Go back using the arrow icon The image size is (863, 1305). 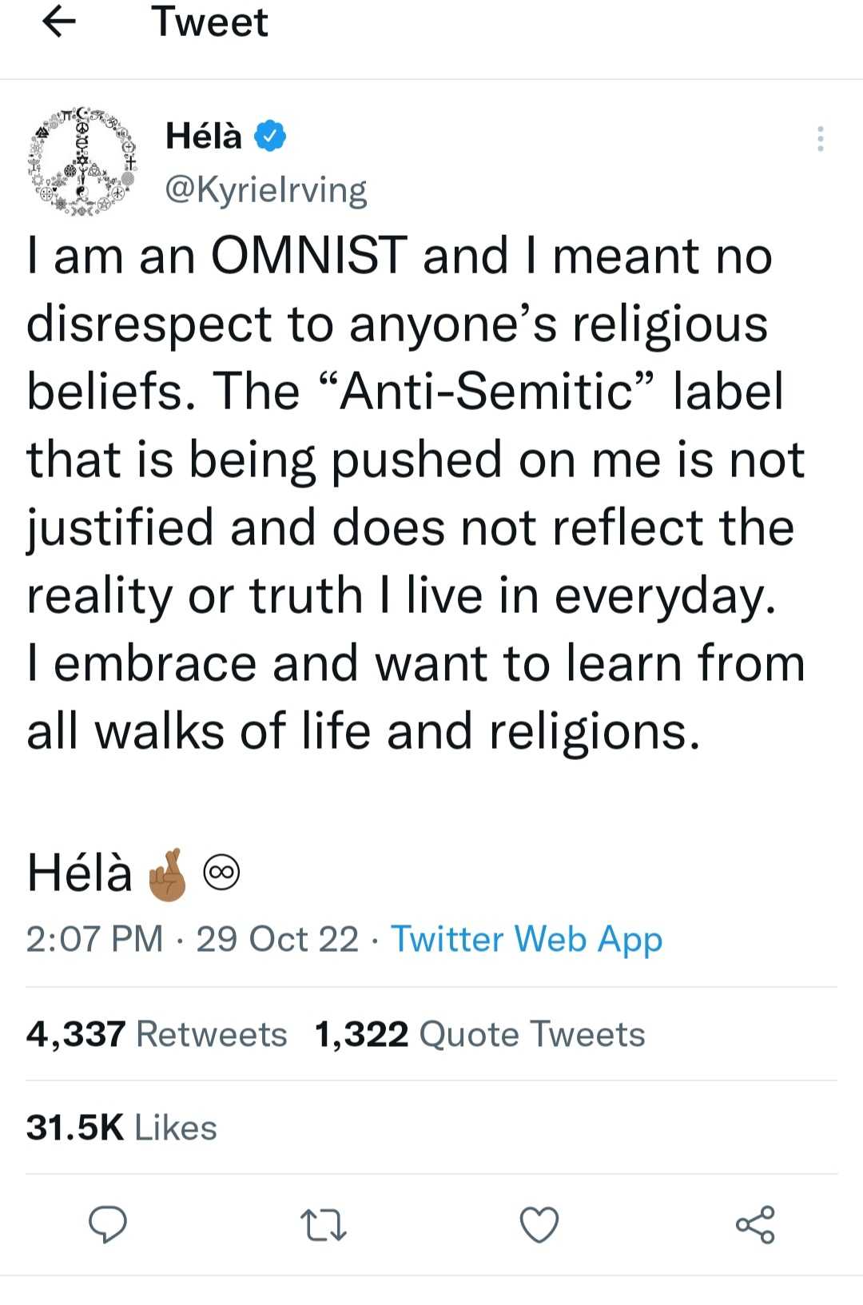tap(58, 22)
